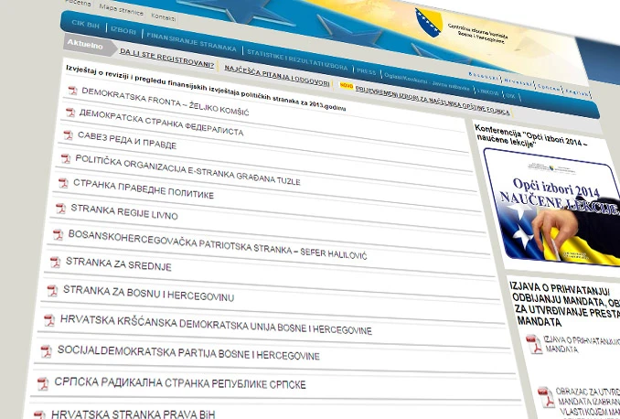
Task: Open PDF icon for Demokratska fronta – Željko Komšić
Action: (72, 91)
